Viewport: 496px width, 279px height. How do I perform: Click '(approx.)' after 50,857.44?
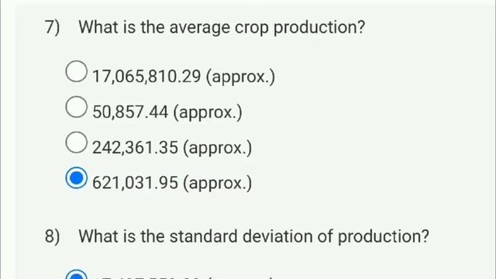[208, 113]
